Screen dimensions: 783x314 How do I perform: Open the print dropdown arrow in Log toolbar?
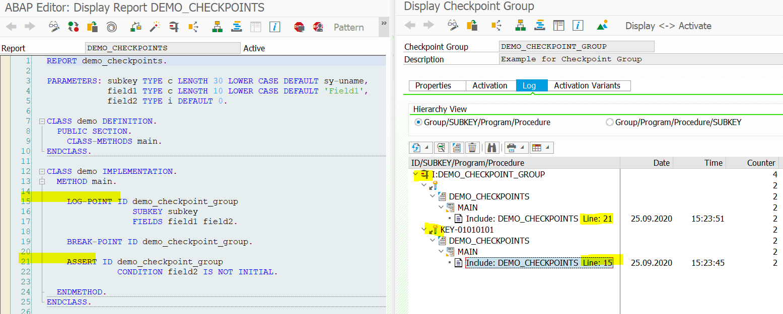(522, 148)
